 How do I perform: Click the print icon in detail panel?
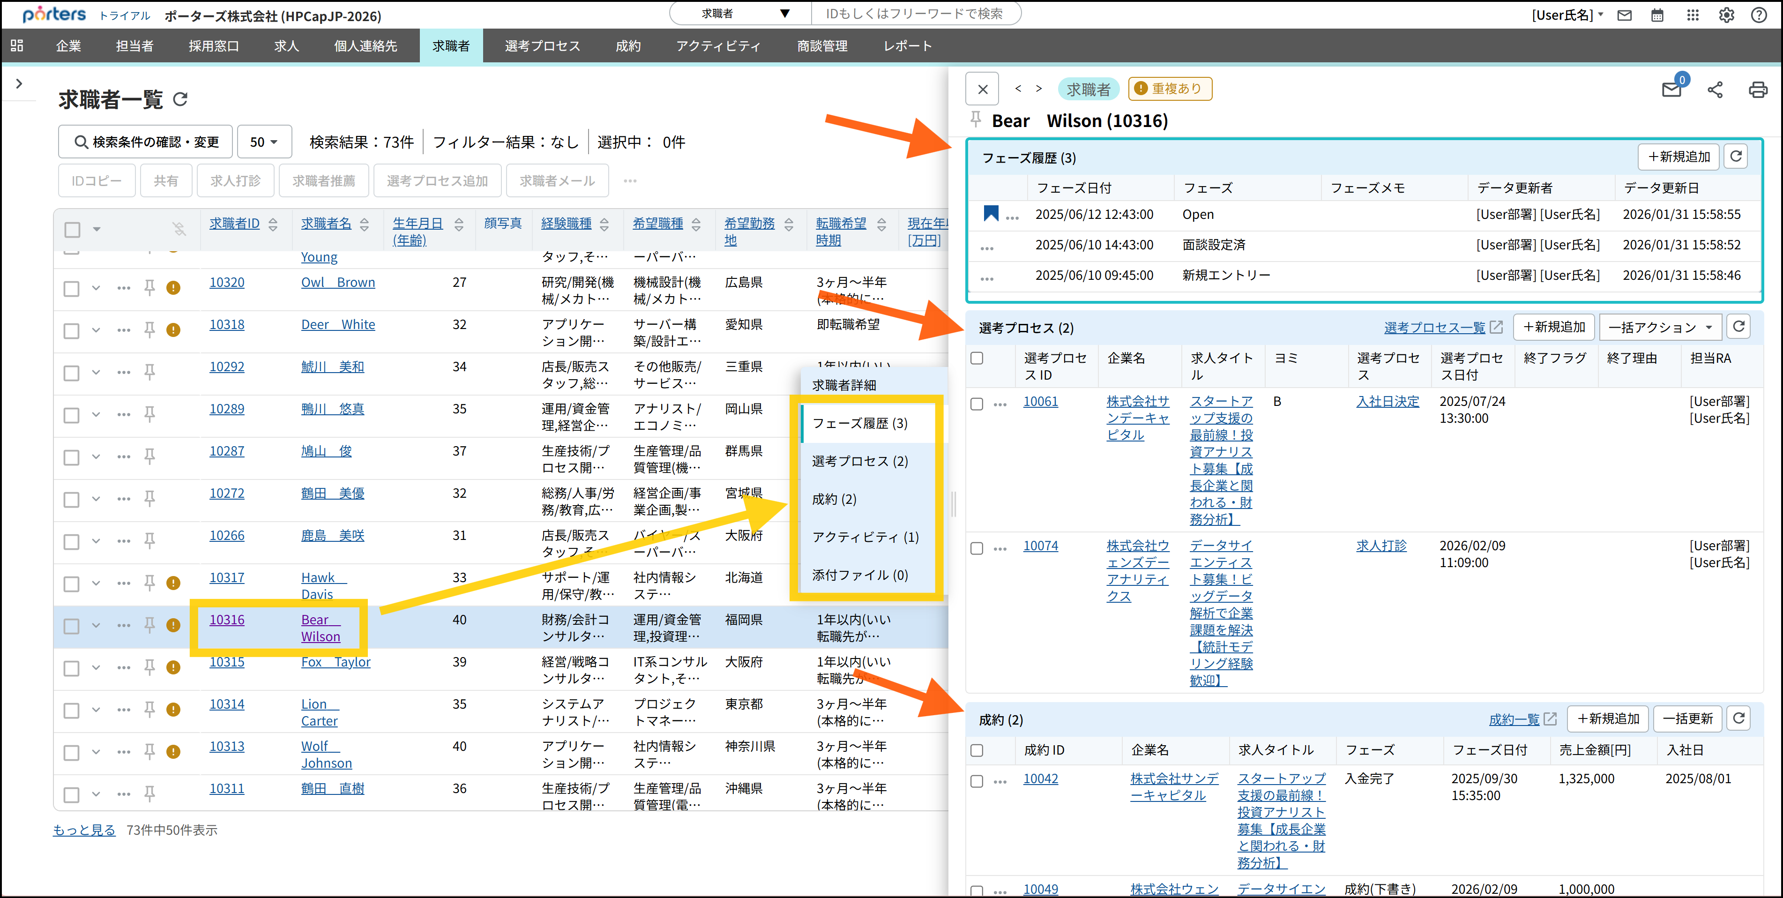pyautogui.click(x=1757, y=90)
